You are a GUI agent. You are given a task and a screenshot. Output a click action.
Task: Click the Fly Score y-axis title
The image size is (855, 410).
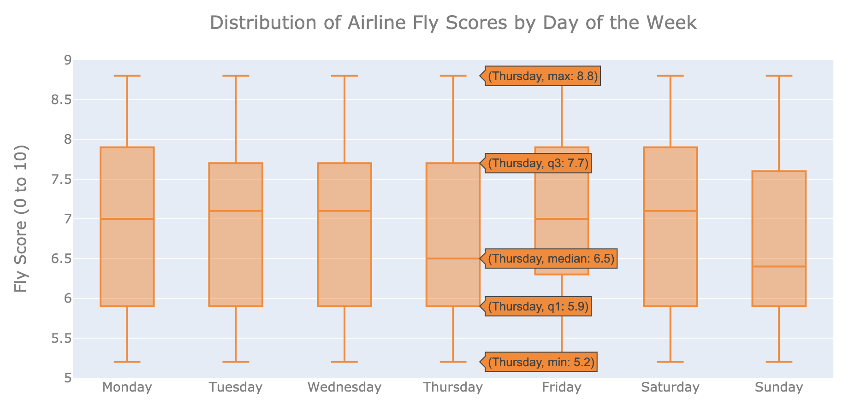(x=21, y=219)
